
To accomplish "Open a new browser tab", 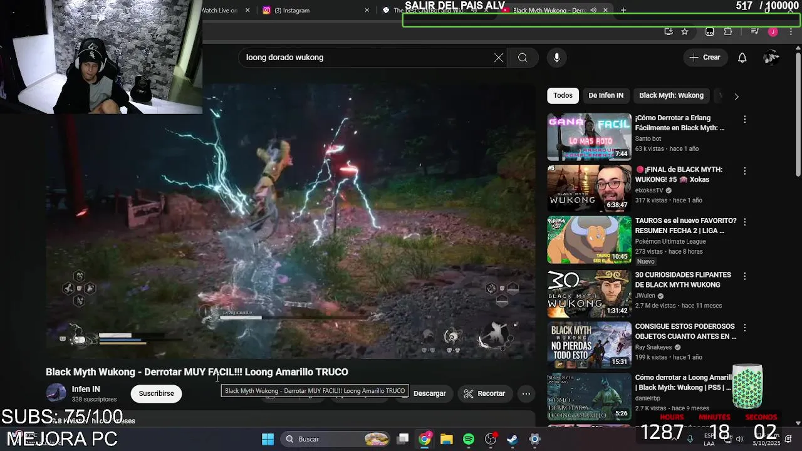I will [x=623, y=10].
